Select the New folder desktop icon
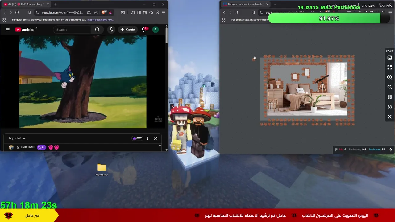395x222 pixels. (102, 170)
